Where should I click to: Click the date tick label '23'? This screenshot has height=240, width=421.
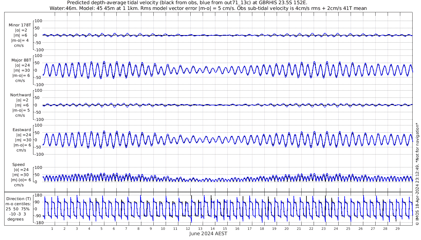click(323, 229)
